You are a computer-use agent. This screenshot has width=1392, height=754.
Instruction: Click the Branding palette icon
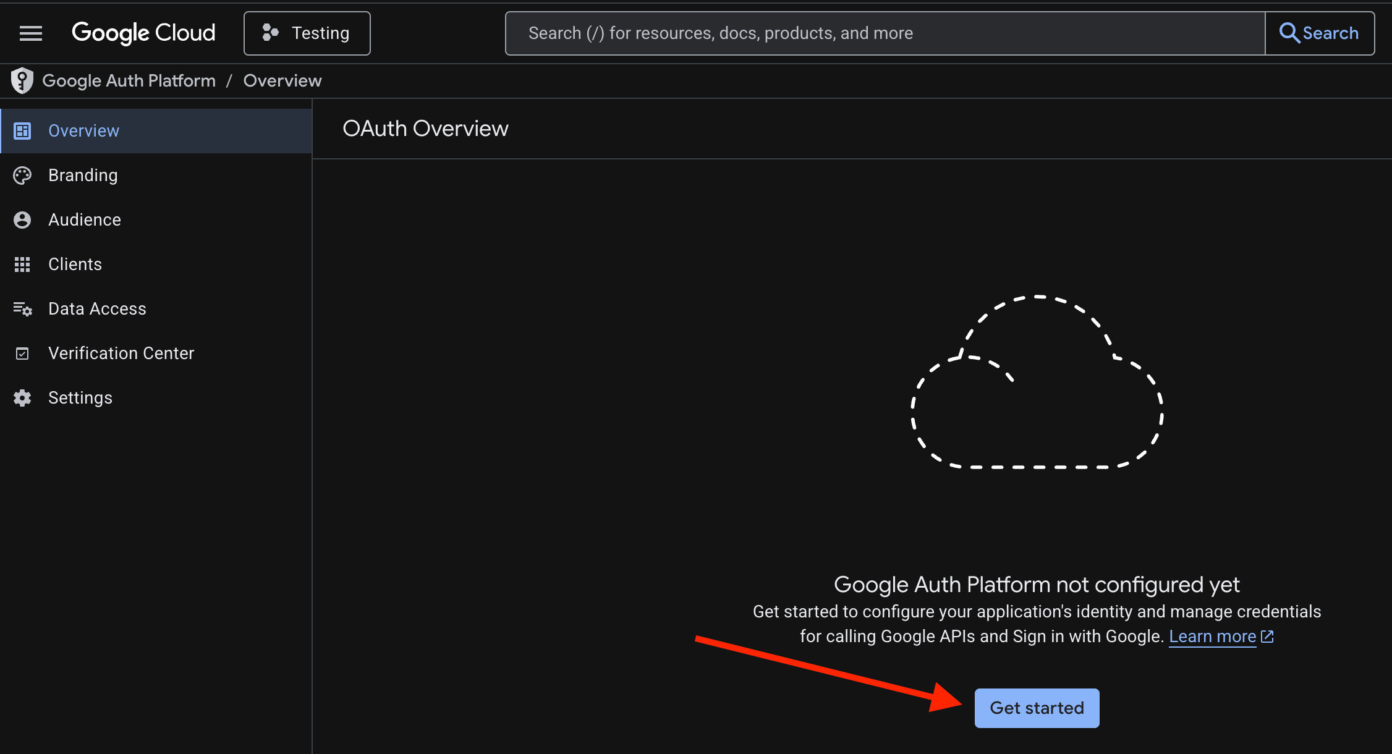[22, 176]
